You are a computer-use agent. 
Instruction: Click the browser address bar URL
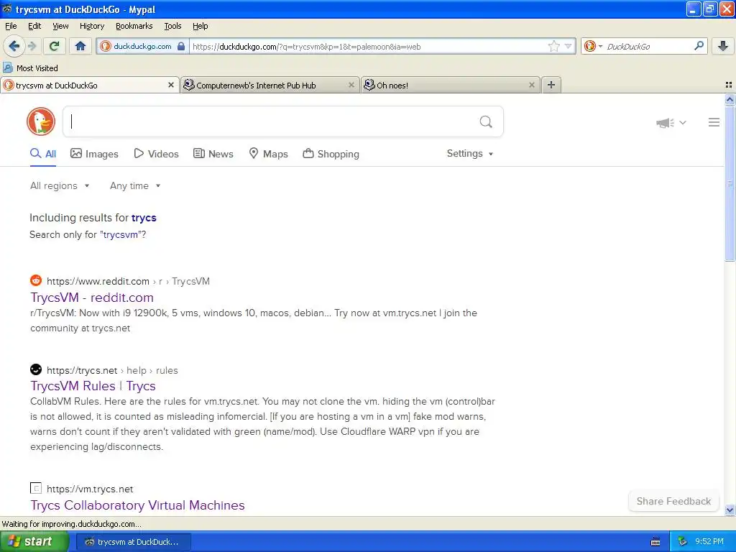coord(306,47)
